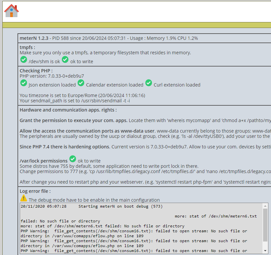Click 'The debug mode have to be enable' warning text

point(94,200)
